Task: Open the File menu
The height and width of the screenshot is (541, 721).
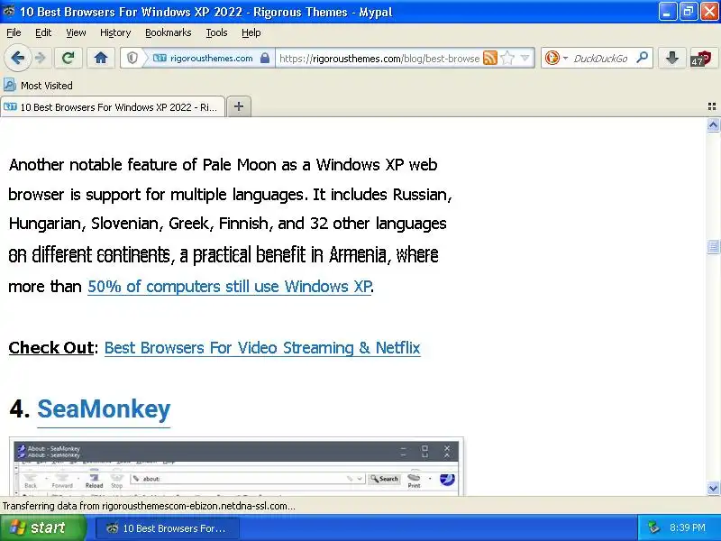Action: 14,32
